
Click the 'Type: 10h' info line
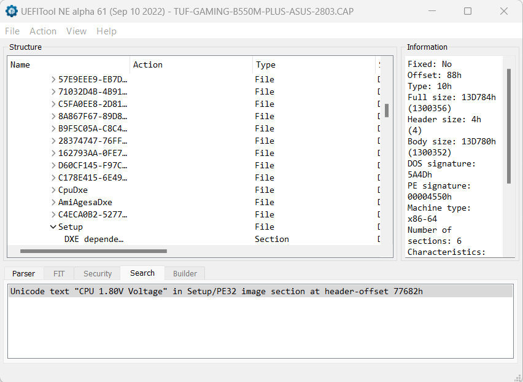pyautogui.click(x=430, y=86)
